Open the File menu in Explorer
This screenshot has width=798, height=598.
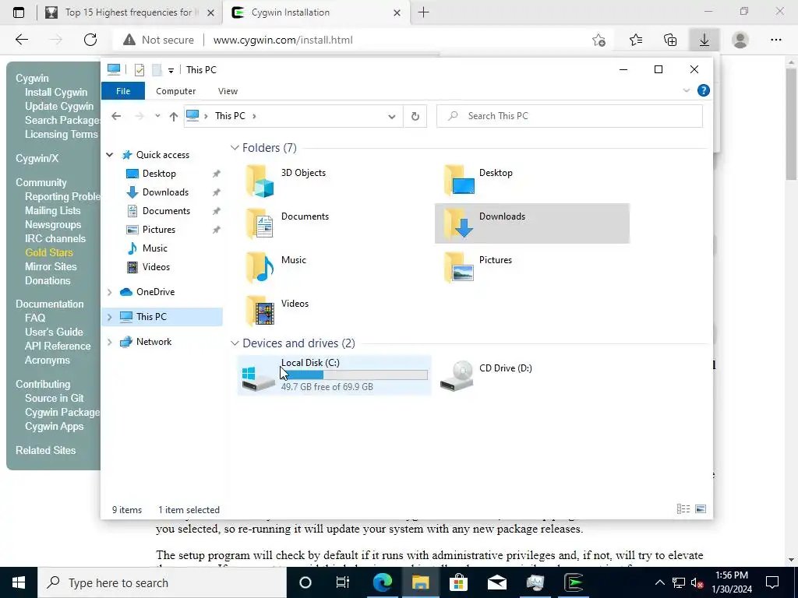(x=123, y=91)
